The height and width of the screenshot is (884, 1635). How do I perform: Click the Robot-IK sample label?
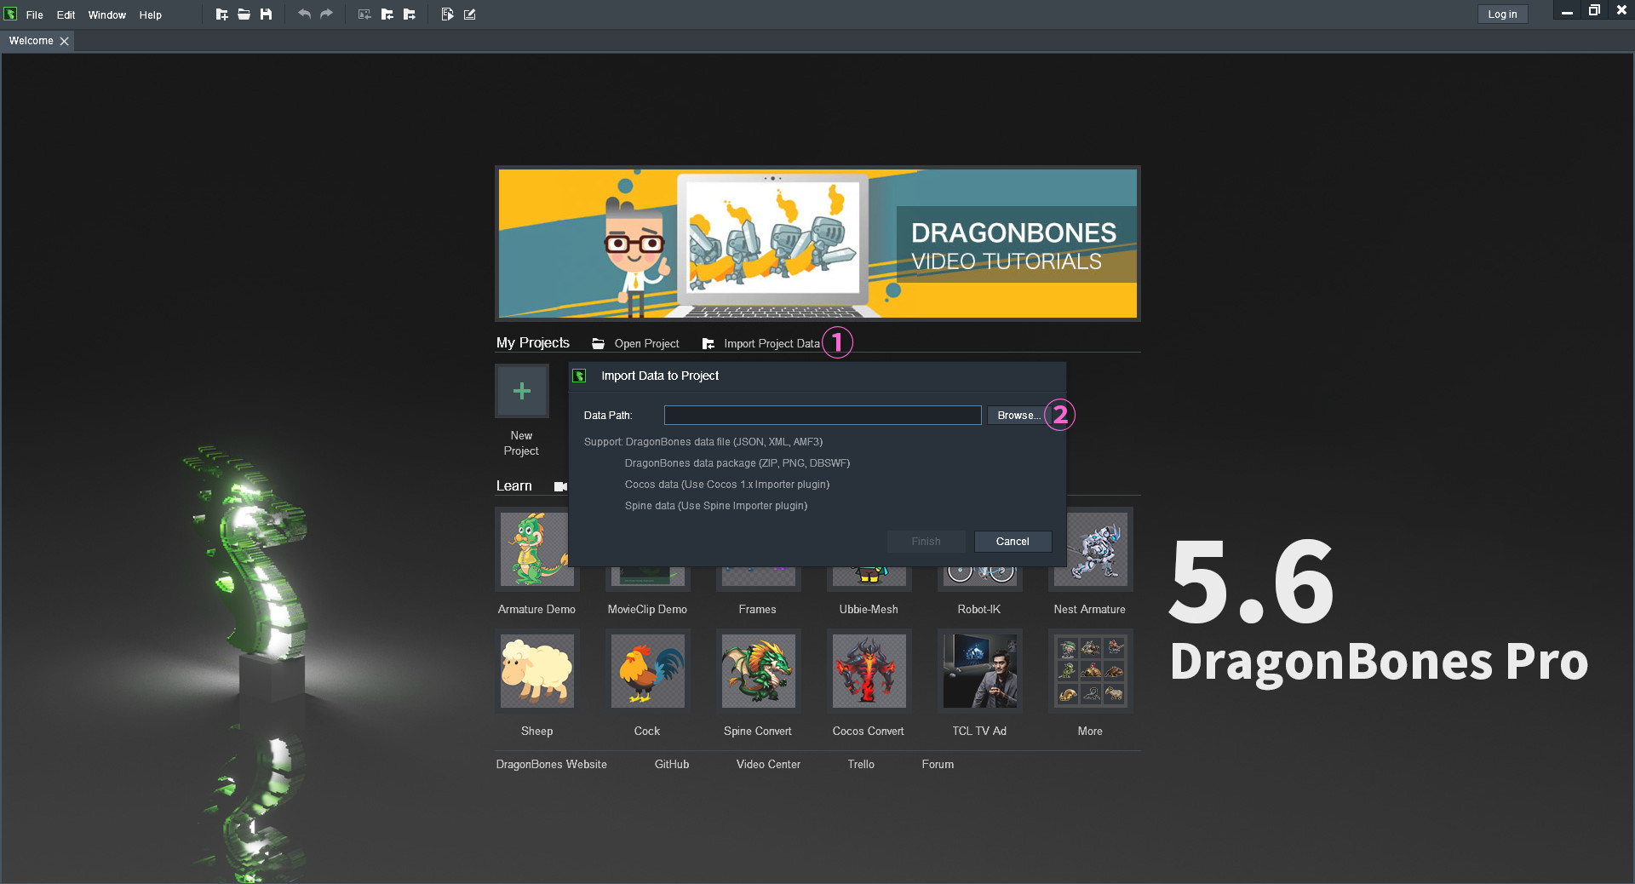tap(979, 610)
